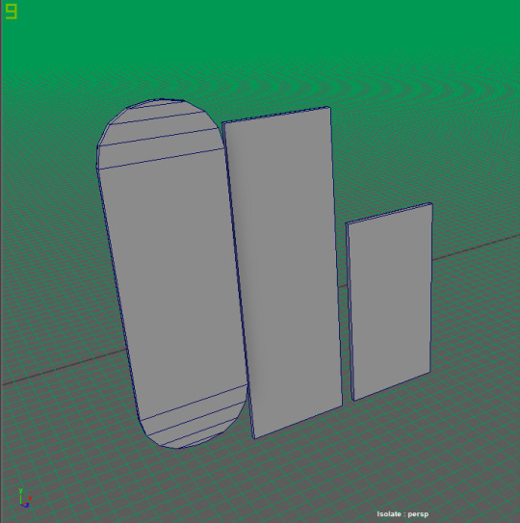Viewport: 520px width, 523px height.
Task: Select the small rectangular plane on the right
Action: [x=390, y=301]
